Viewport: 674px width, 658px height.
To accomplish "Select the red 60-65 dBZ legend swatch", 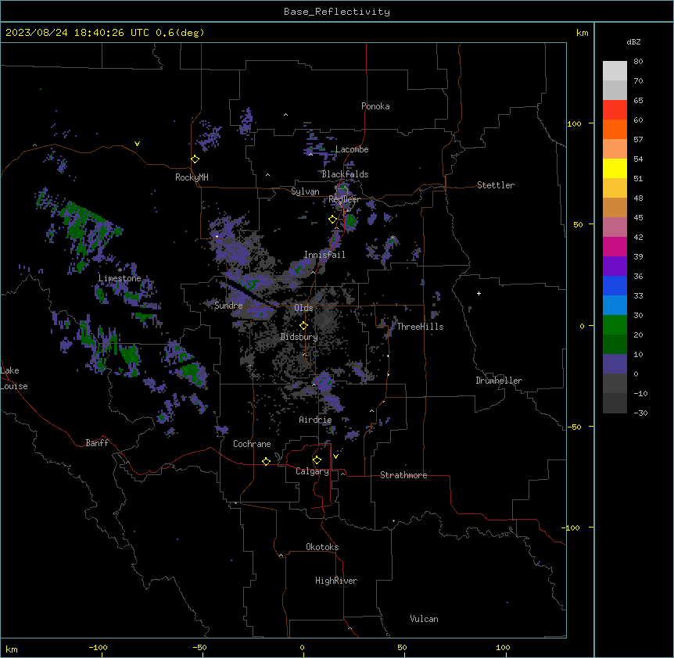I will coord(615,110).
